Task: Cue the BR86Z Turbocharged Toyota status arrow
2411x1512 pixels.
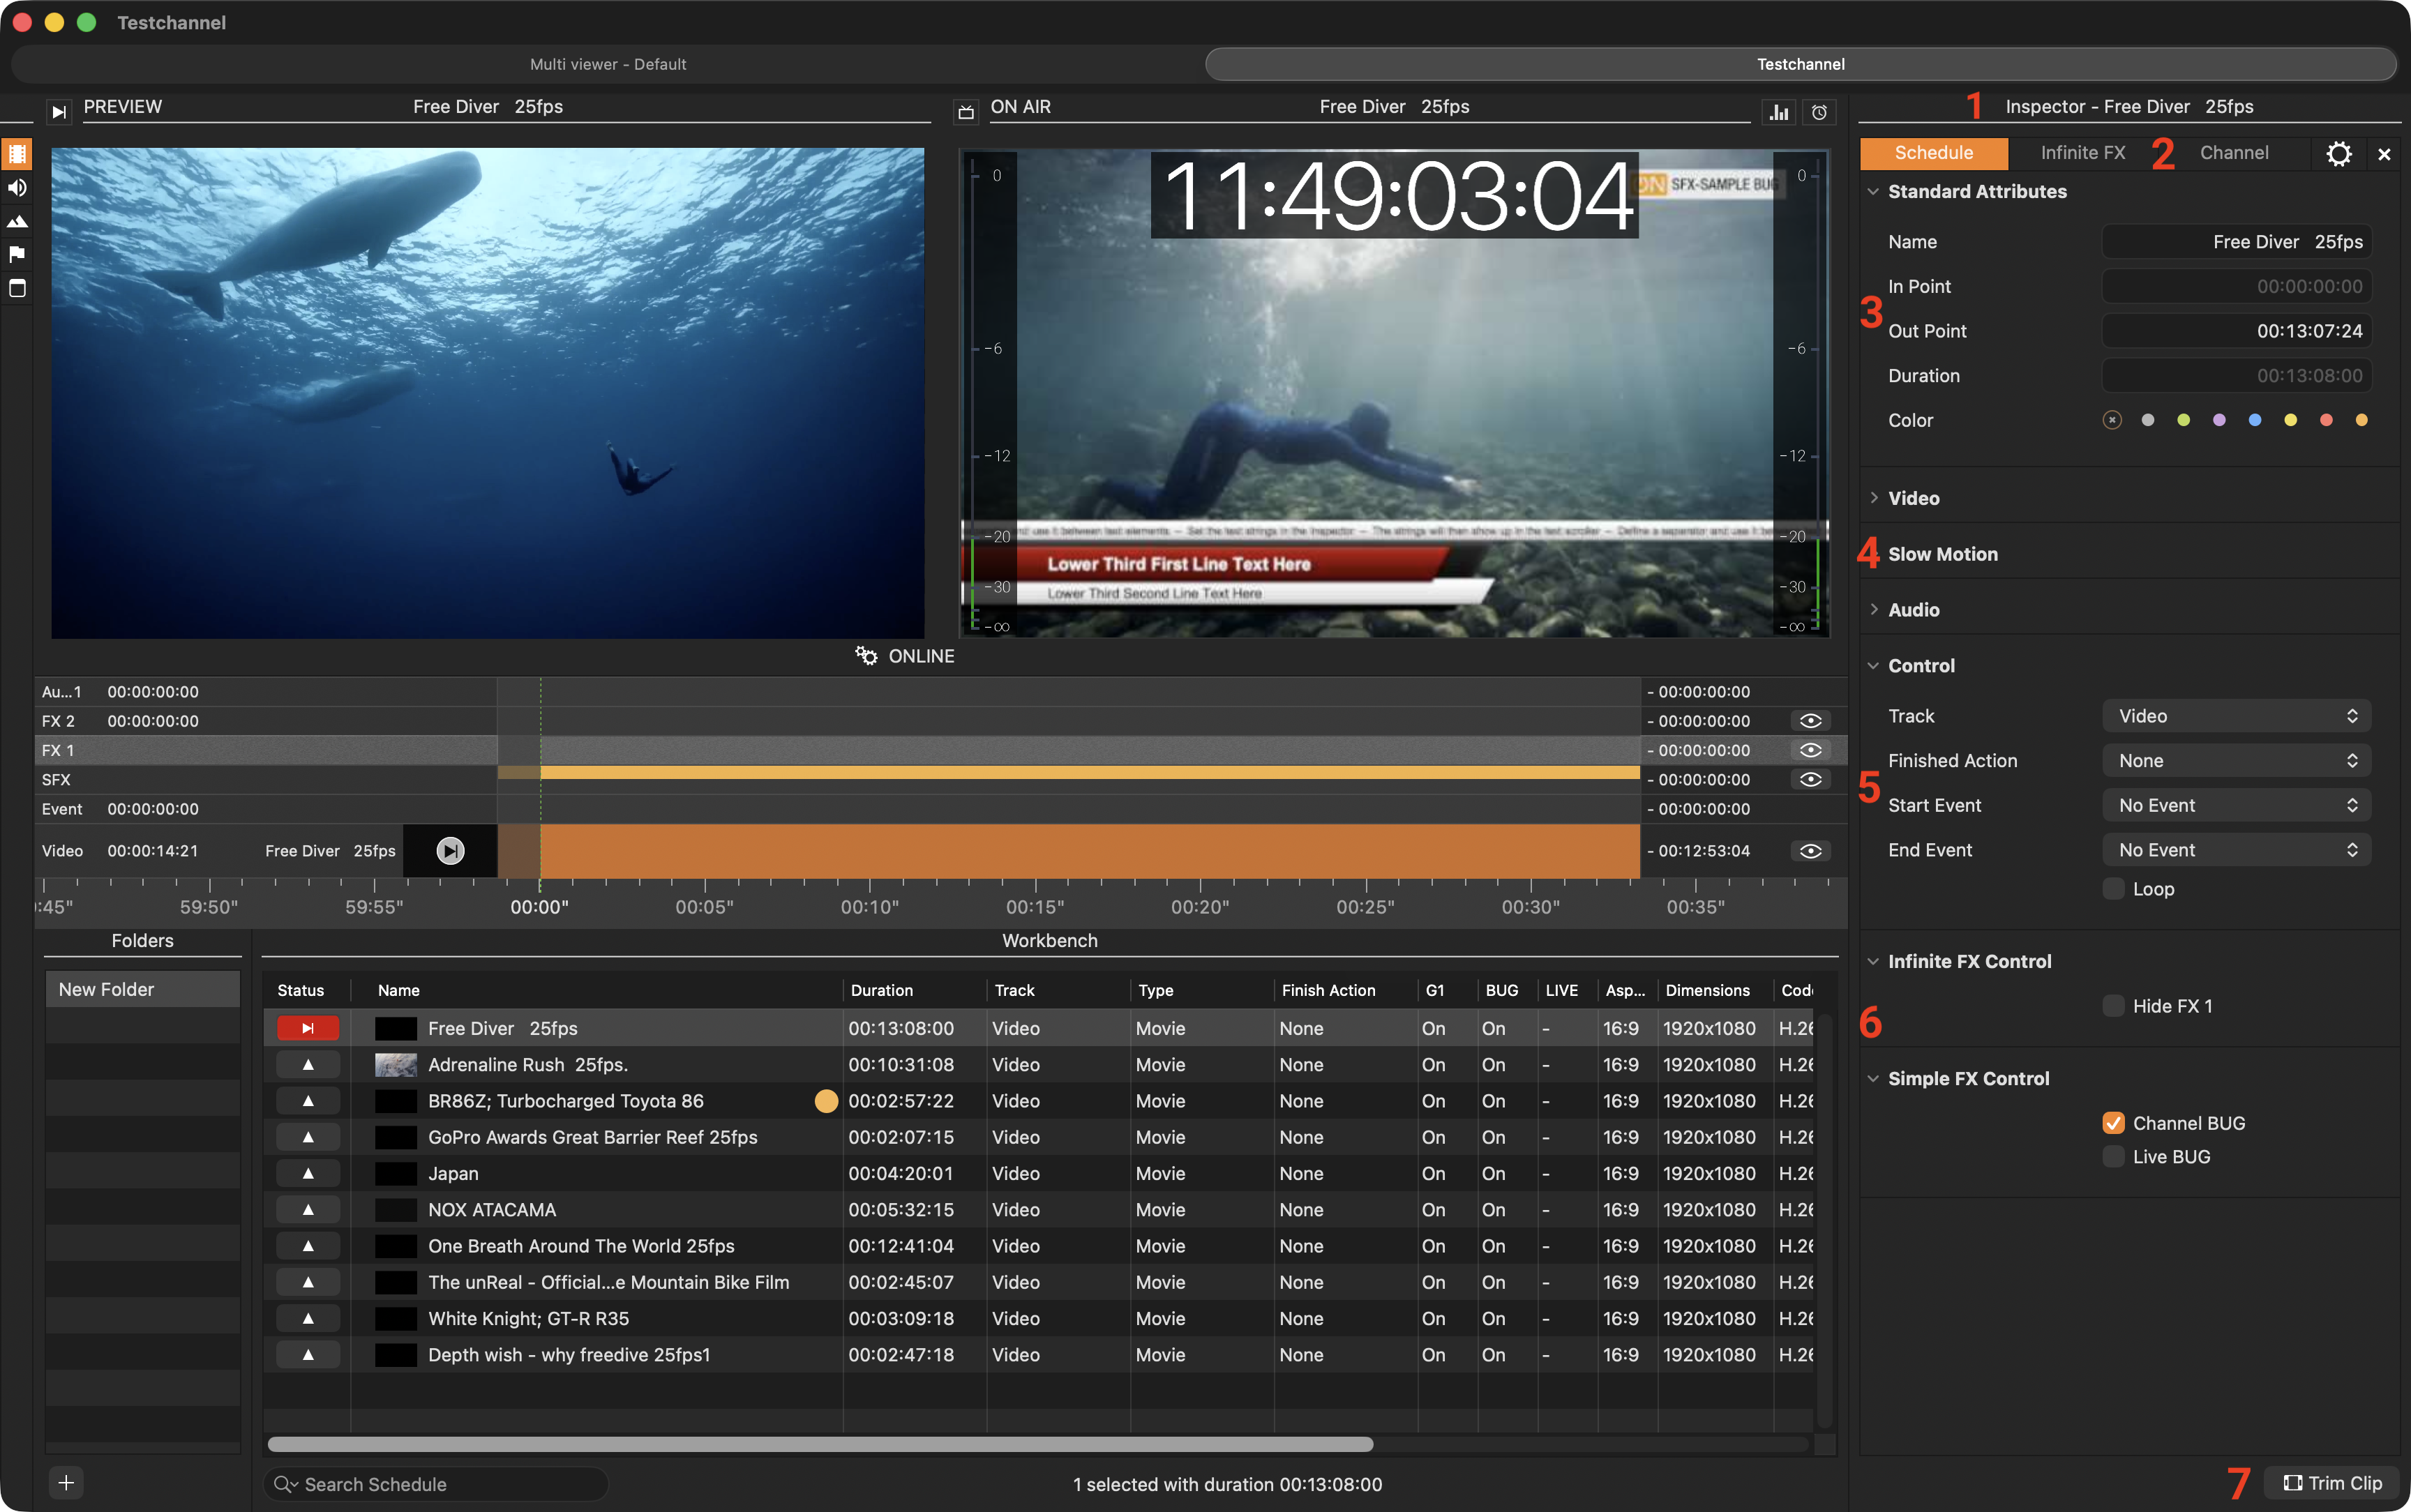Action: click(308, 1100)
